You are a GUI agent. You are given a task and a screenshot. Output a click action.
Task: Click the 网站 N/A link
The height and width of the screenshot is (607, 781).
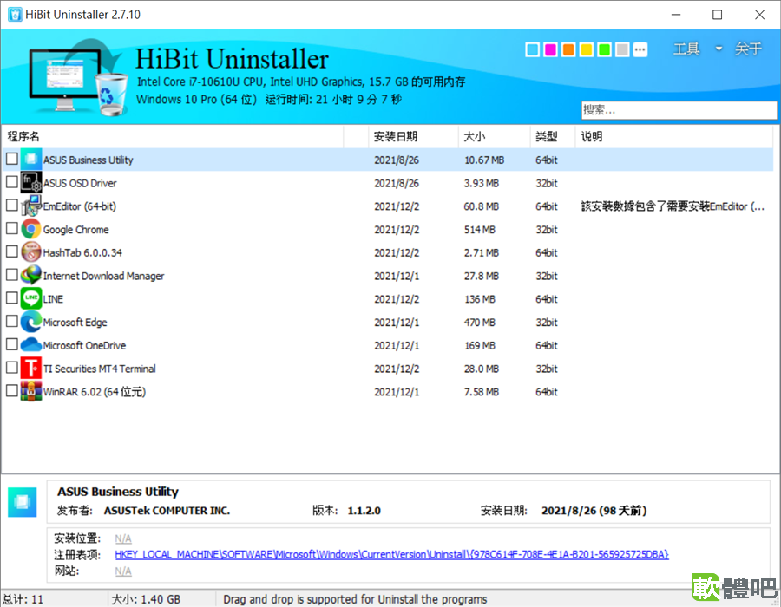point(123,571)
